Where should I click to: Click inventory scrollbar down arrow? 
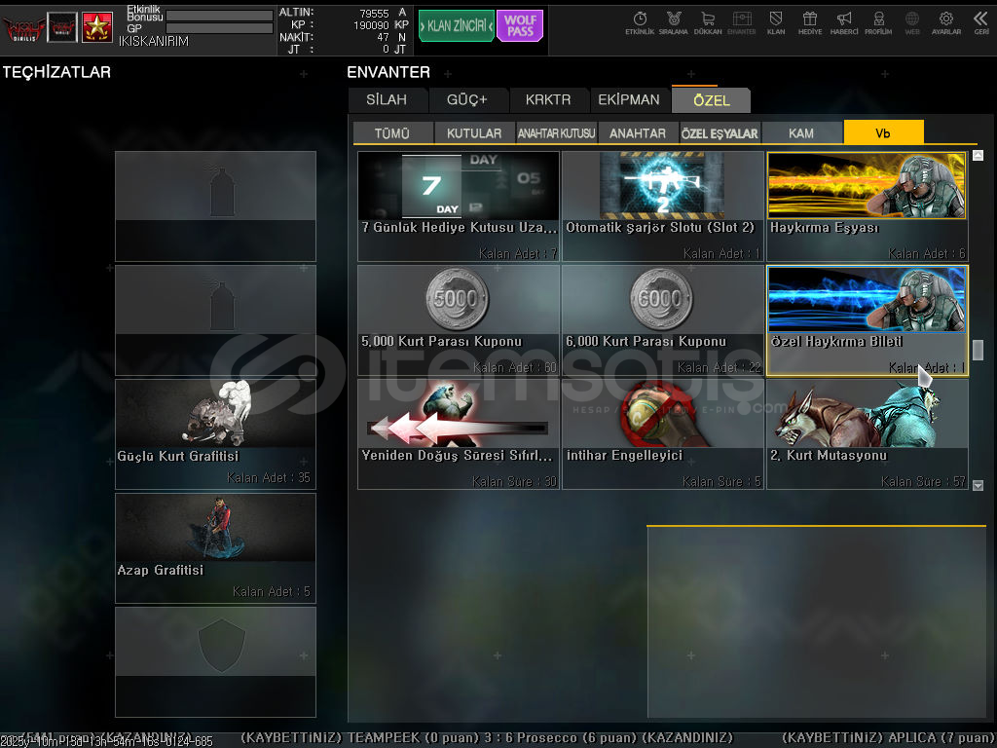978,485
